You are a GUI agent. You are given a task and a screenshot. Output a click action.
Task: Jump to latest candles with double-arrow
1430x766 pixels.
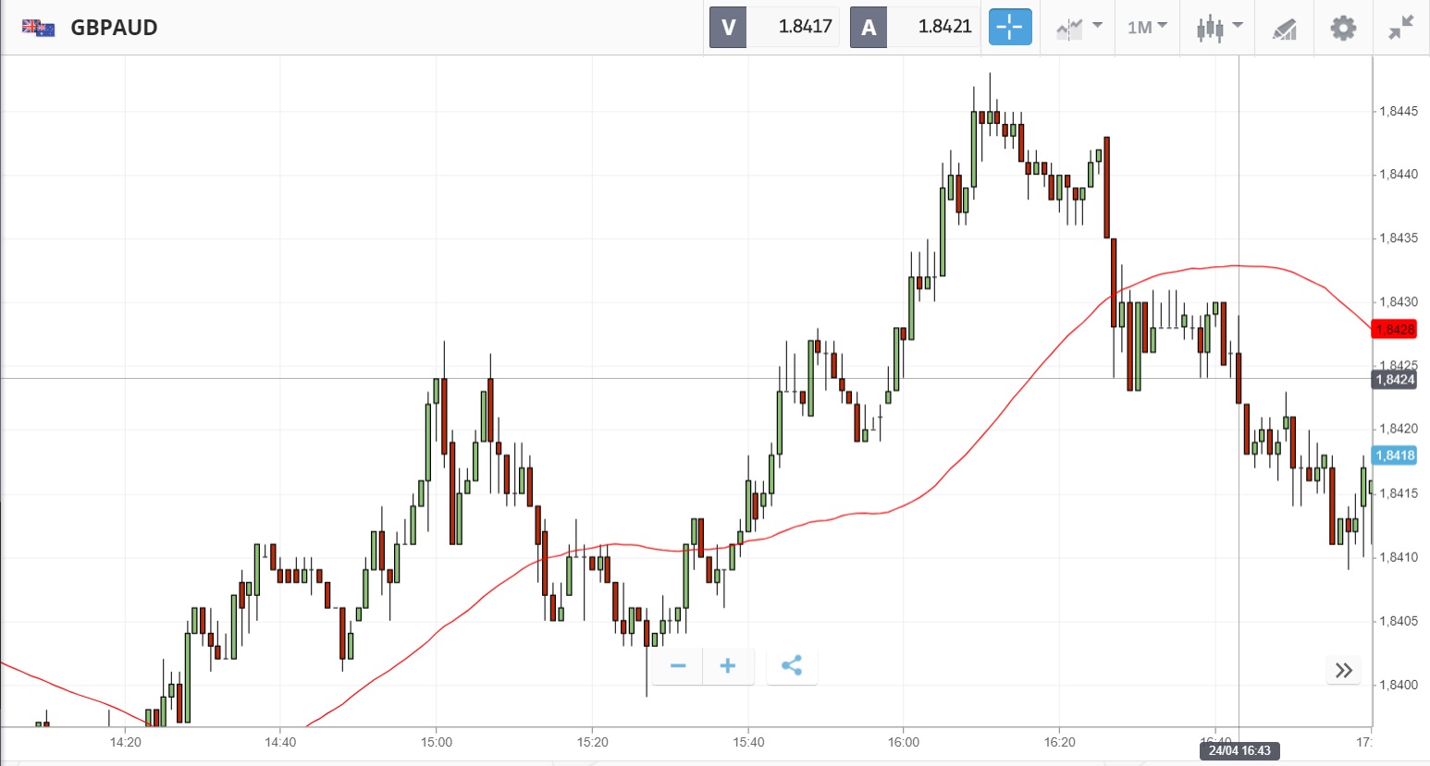[1344, 670]
